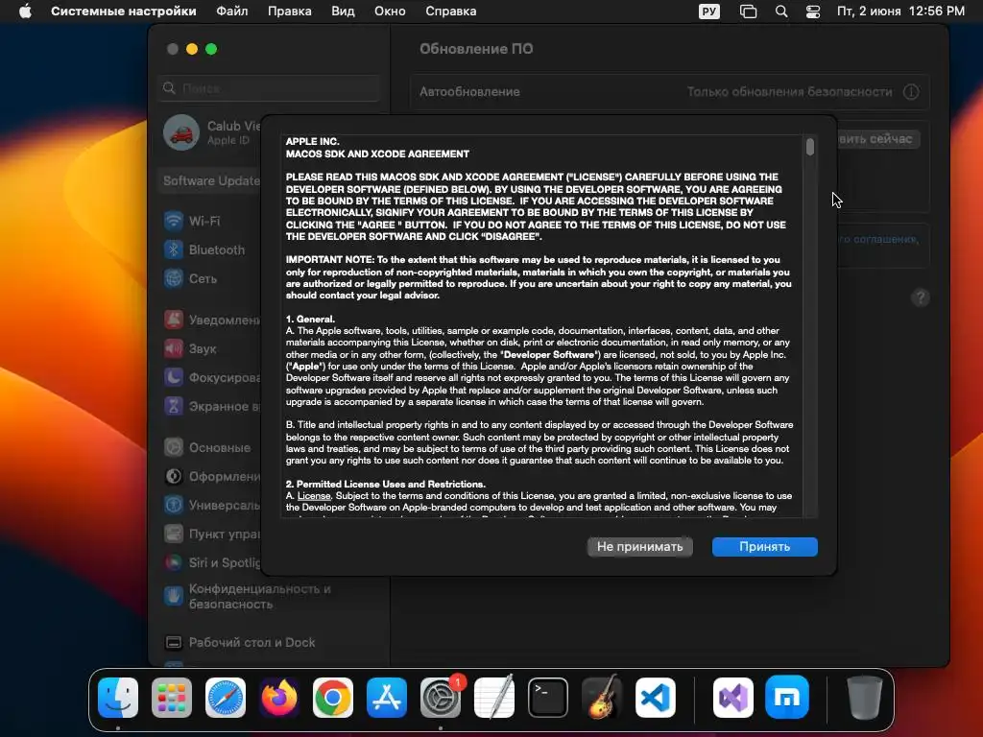Open the Окно menu

390,12
